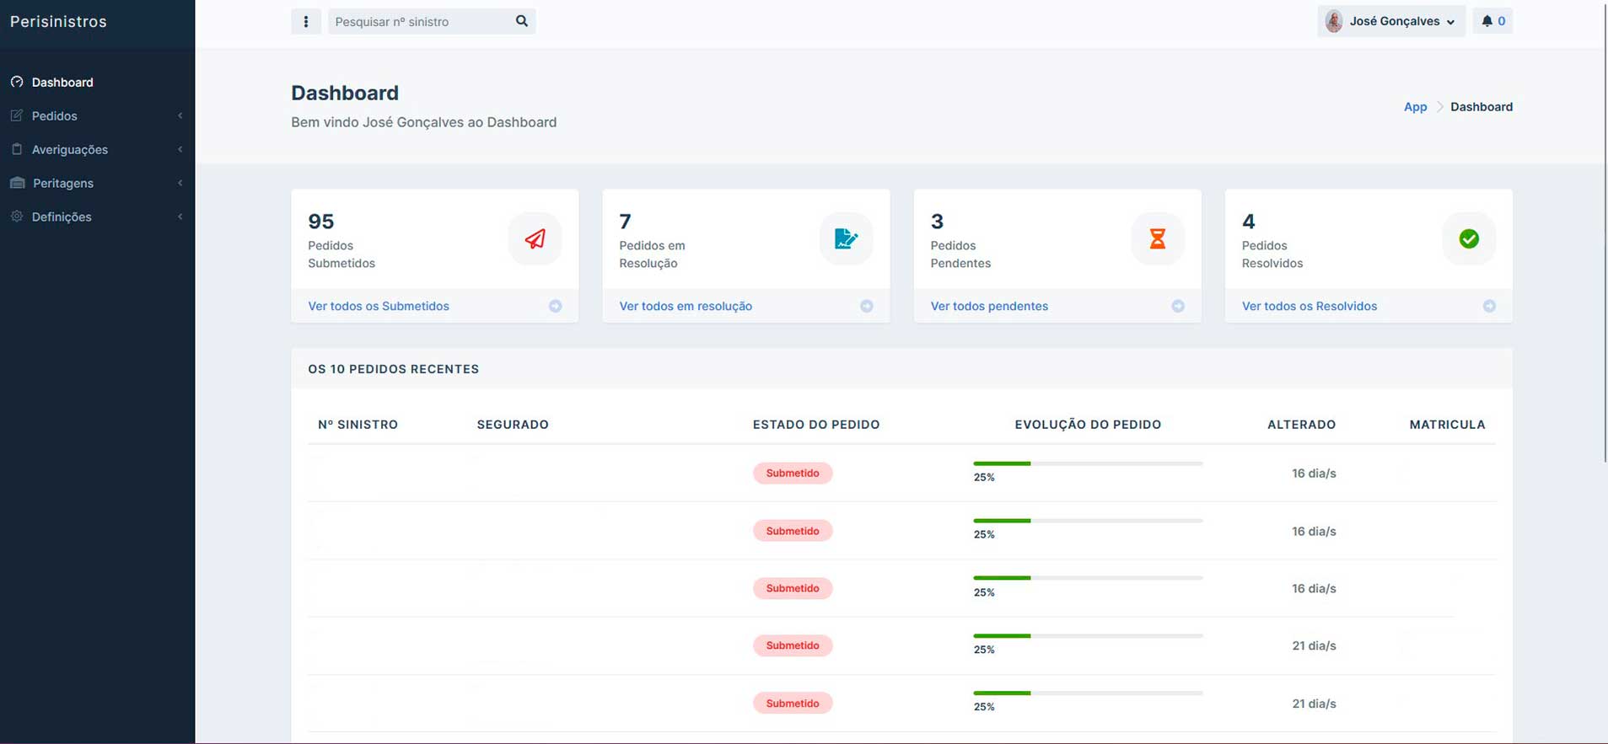Click the José Gonçalves profile avatar
Image resolution: width=1608 pixels, height=744 pixels.
(1334, 21)
